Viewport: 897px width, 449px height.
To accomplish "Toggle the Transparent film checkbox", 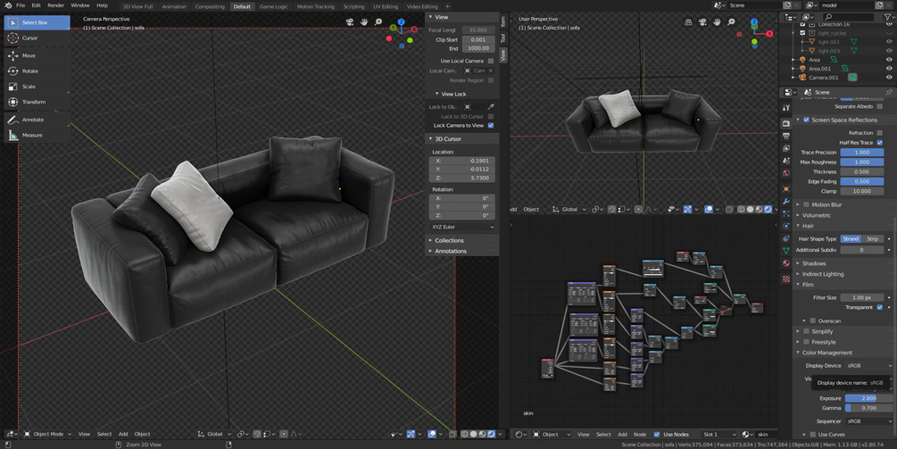I will (x=880, y=307).
